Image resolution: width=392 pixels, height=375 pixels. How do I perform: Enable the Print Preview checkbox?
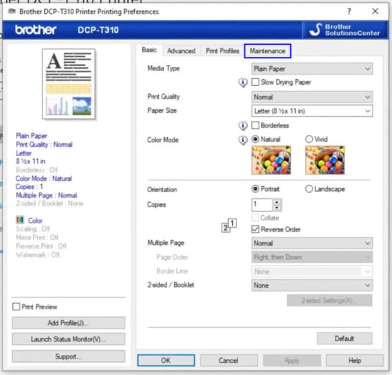(16, 307)
